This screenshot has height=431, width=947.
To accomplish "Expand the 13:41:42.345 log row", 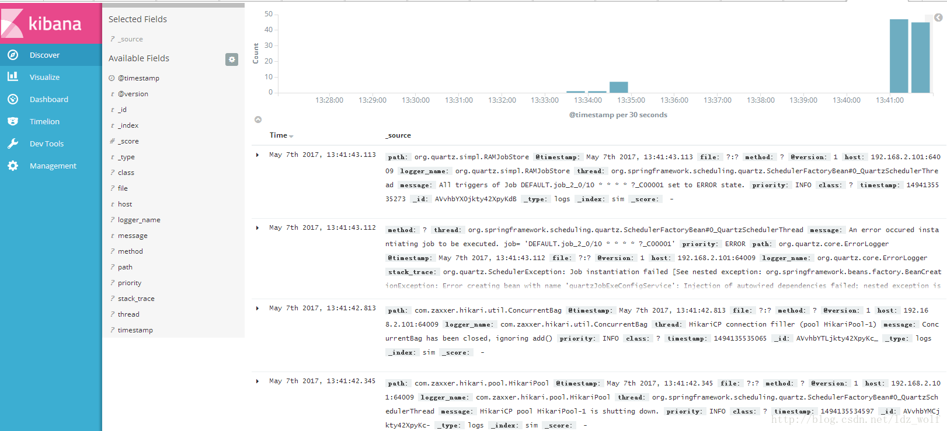I will [257, 381].
